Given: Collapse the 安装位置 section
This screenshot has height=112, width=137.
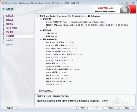Looking at the screenshot, I should click(41, 19).
